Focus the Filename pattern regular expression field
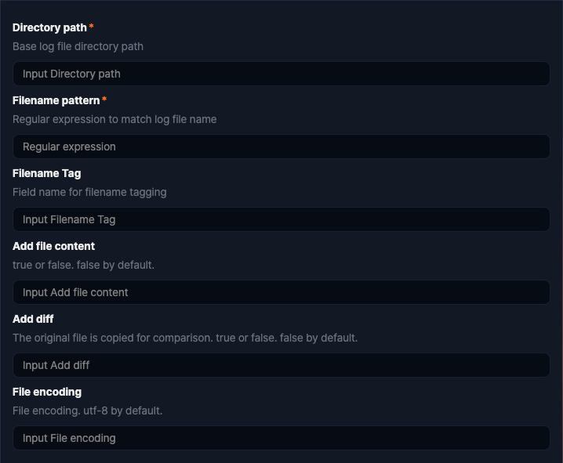Viewport: 563px width, 463px height. pyautogui.click(x=281, y=146)
